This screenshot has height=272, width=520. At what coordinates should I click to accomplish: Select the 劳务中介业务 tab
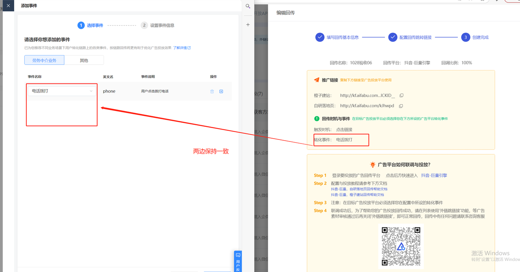44,60
